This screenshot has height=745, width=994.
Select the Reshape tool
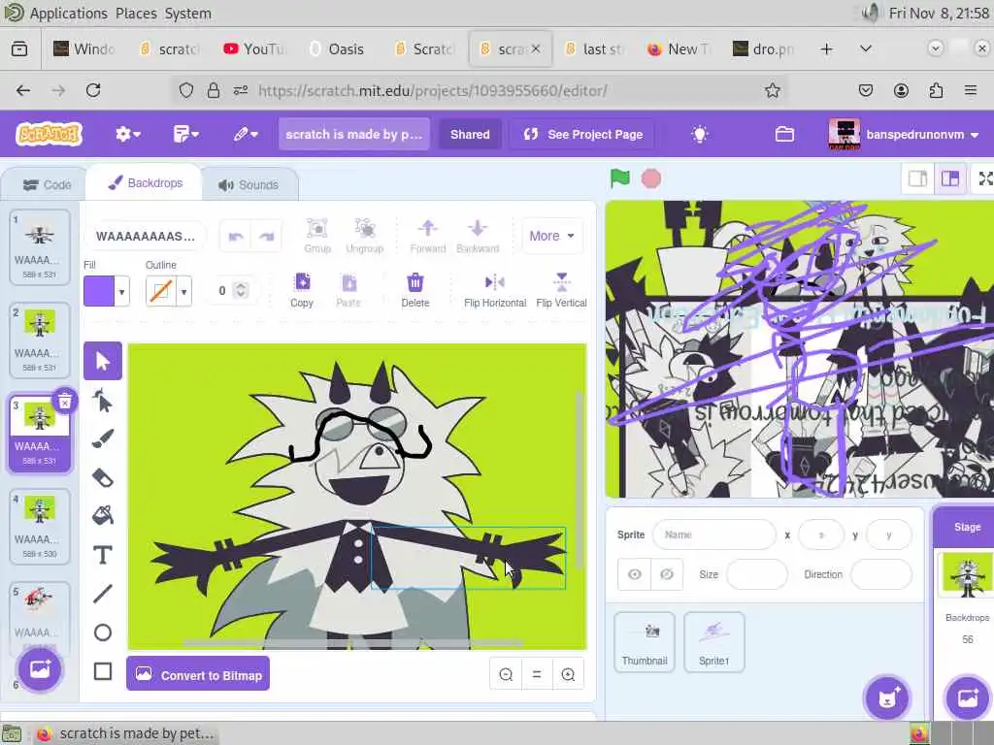coord(103,401)
